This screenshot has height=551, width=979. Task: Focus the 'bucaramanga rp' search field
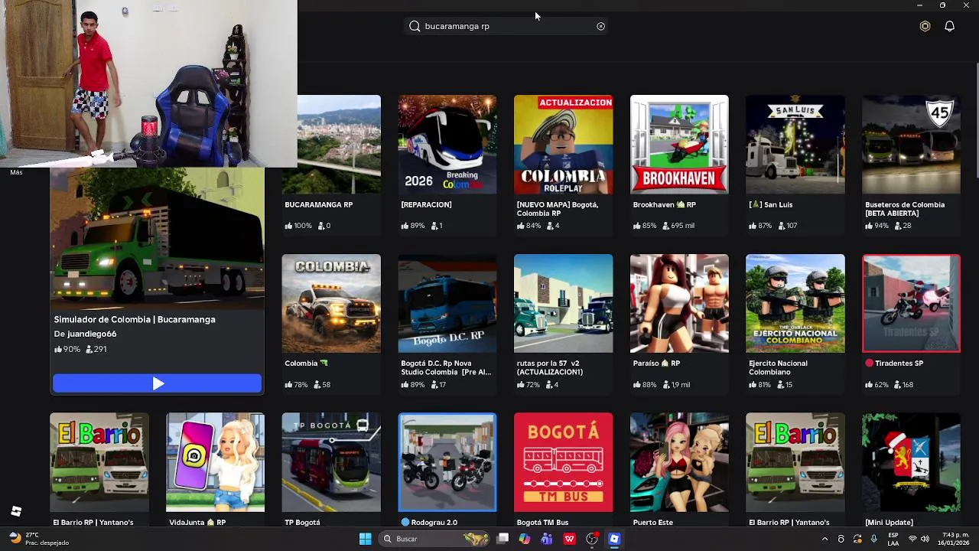tap(506, 26)
